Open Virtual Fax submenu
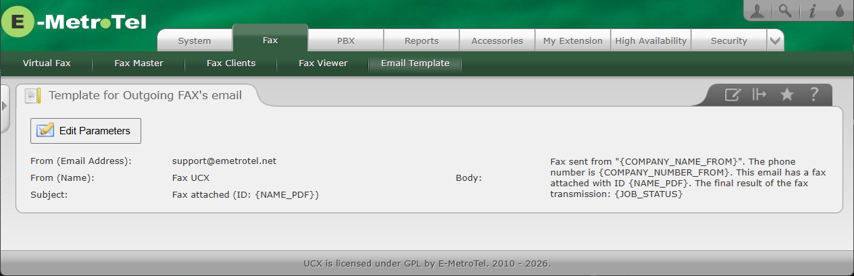The height and width of the screenshot is (276, 854). tap(47, 63)
